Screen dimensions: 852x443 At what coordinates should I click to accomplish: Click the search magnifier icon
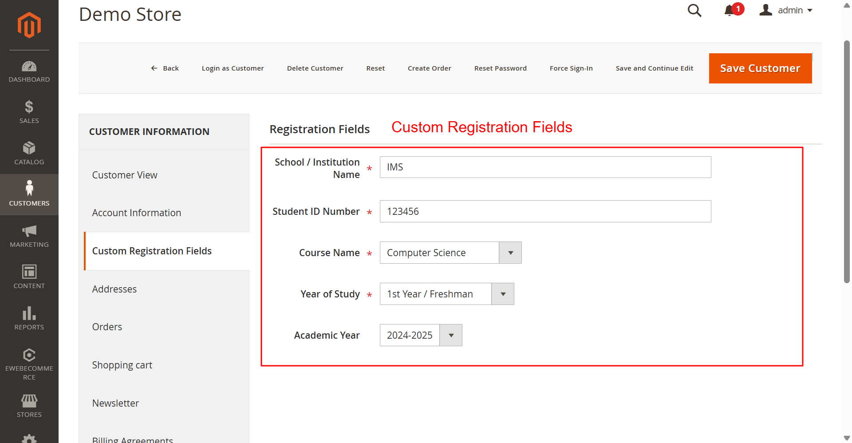(x=694, y=10)
